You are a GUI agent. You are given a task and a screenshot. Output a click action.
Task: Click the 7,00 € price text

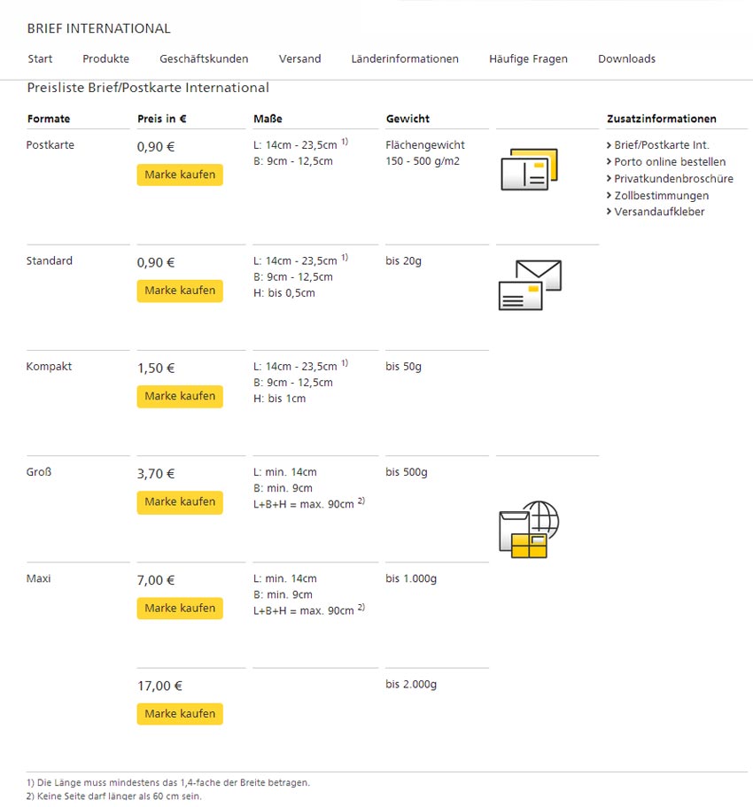[156, 580]
